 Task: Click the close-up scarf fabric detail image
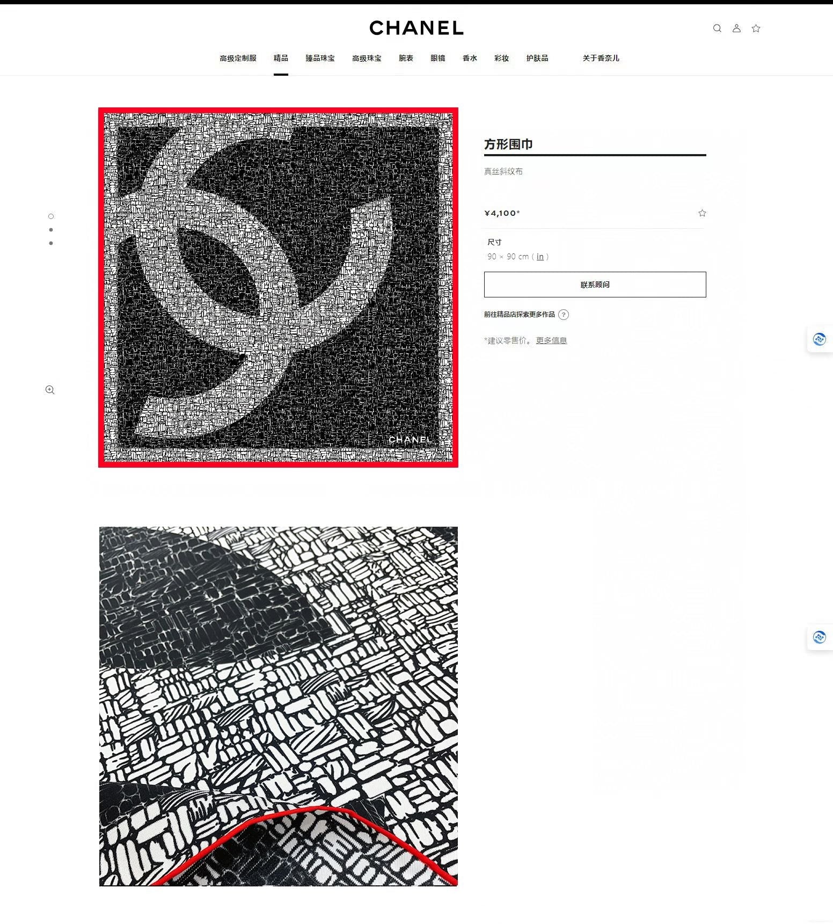point(278,706)
